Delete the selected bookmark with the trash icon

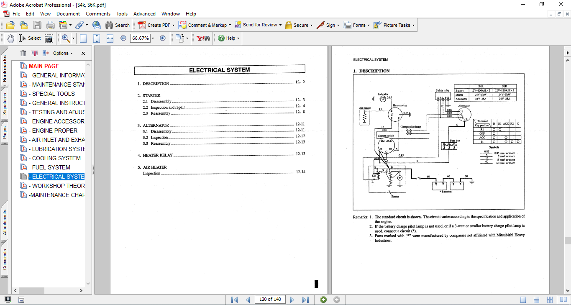coord(23,53)
